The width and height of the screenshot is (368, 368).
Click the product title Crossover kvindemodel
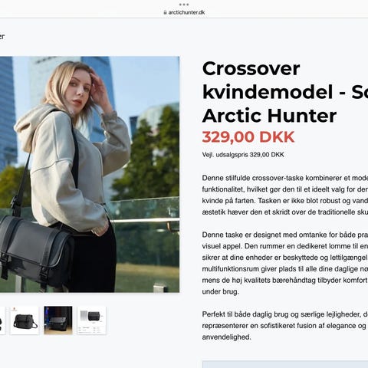click(x=285, y=80)
